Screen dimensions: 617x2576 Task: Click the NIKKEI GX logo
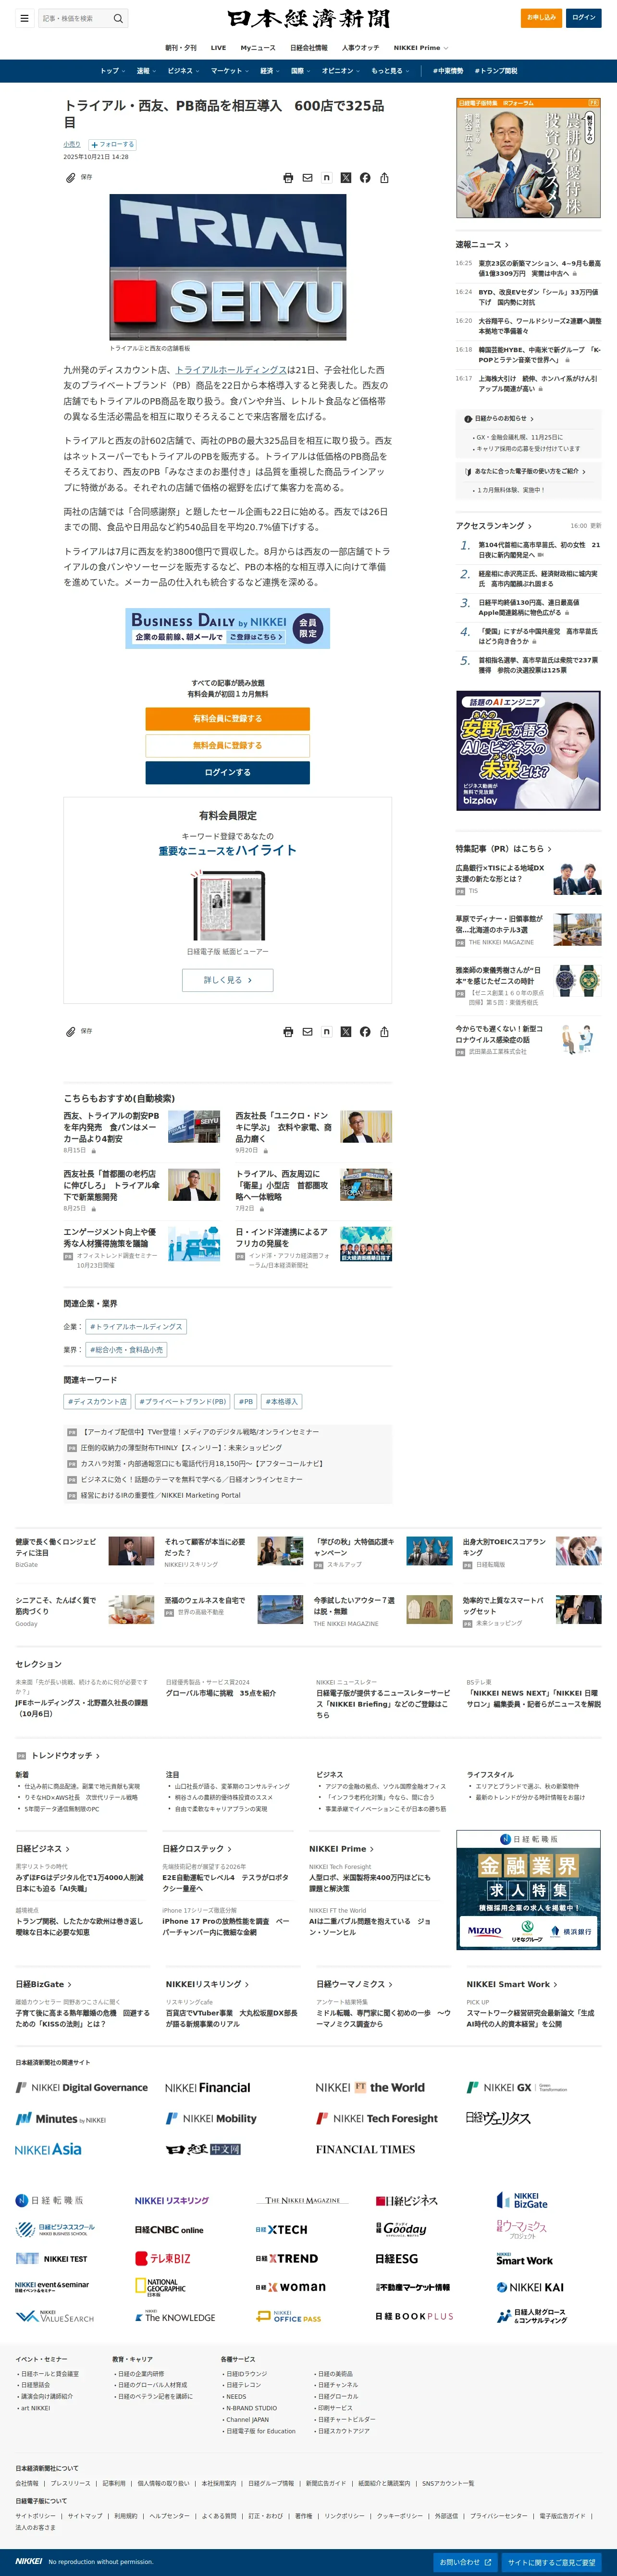click(516, 2088)
